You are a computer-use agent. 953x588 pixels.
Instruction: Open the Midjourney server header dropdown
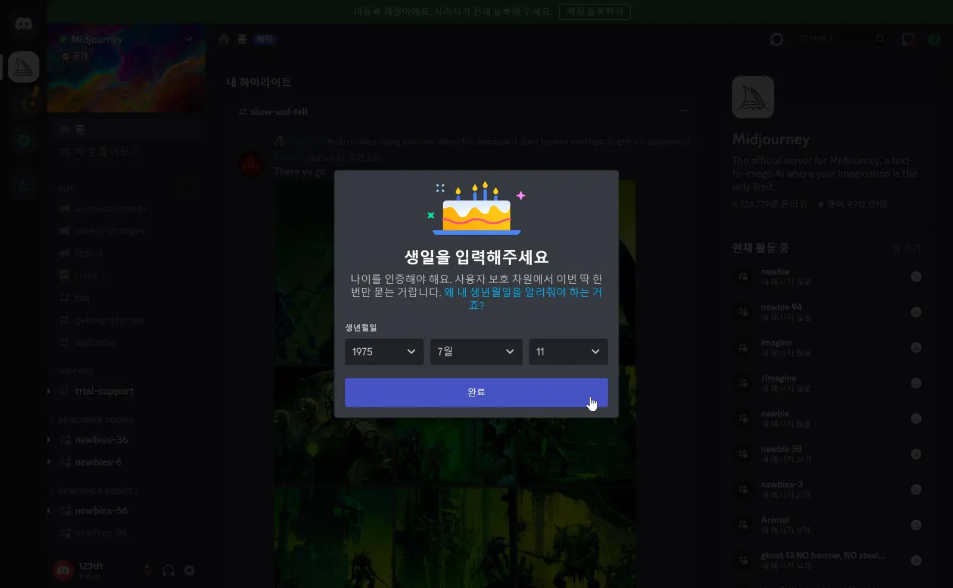pos(126,39)
